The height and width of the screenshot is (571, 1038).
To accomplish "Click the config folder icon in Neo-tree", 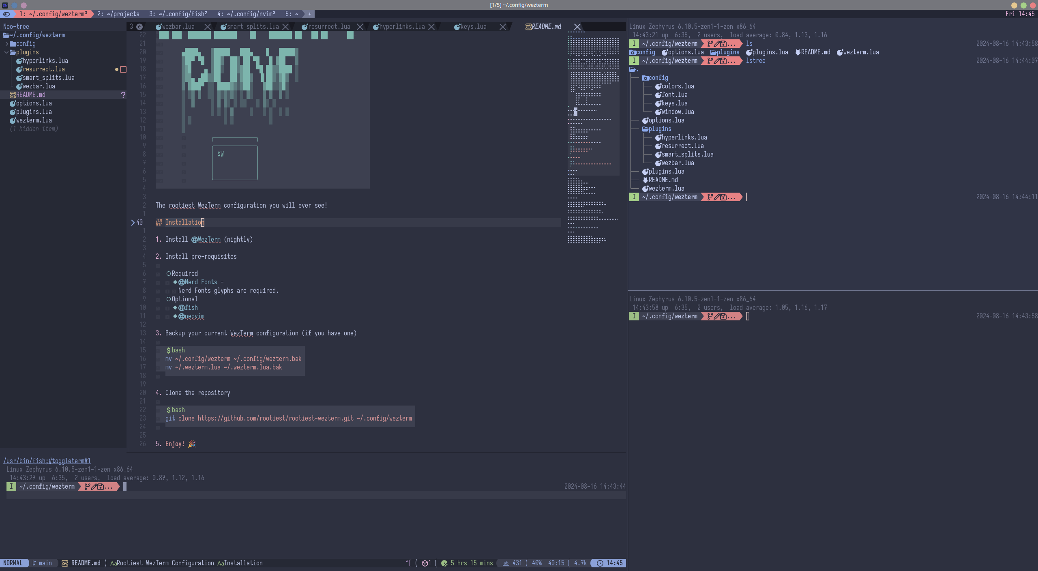I will coord(13,44).
